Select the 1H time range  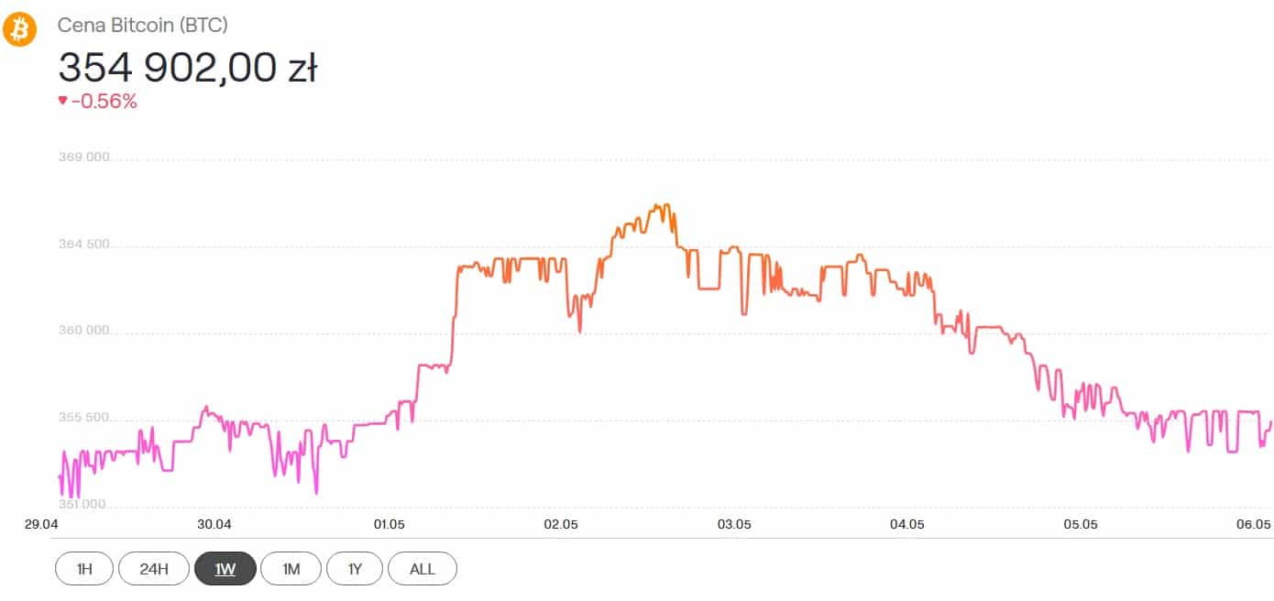click(84, 569)
